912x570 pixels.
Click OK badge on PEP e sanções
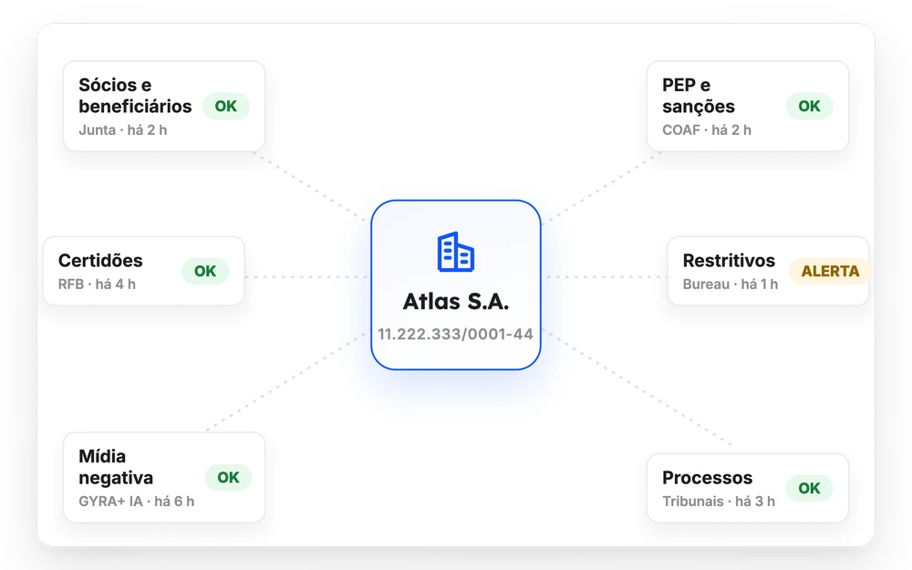coord(809,106)
